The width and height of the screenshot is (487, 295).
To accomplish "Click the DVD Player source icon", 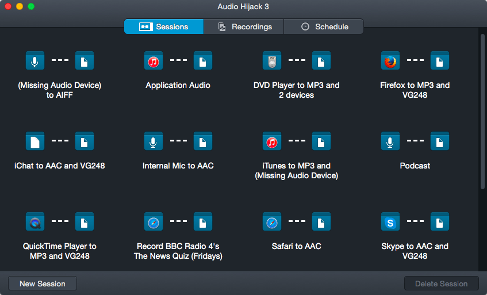I will tap(272, 61).
